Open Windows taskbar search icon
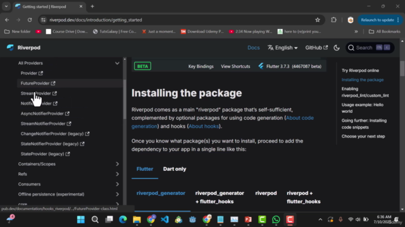Viewport: 405px width, 227px height. (95, 219)
